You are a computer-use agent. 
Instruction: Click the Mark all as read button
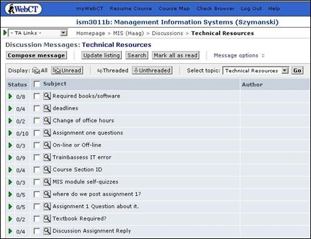click(175, 55)
